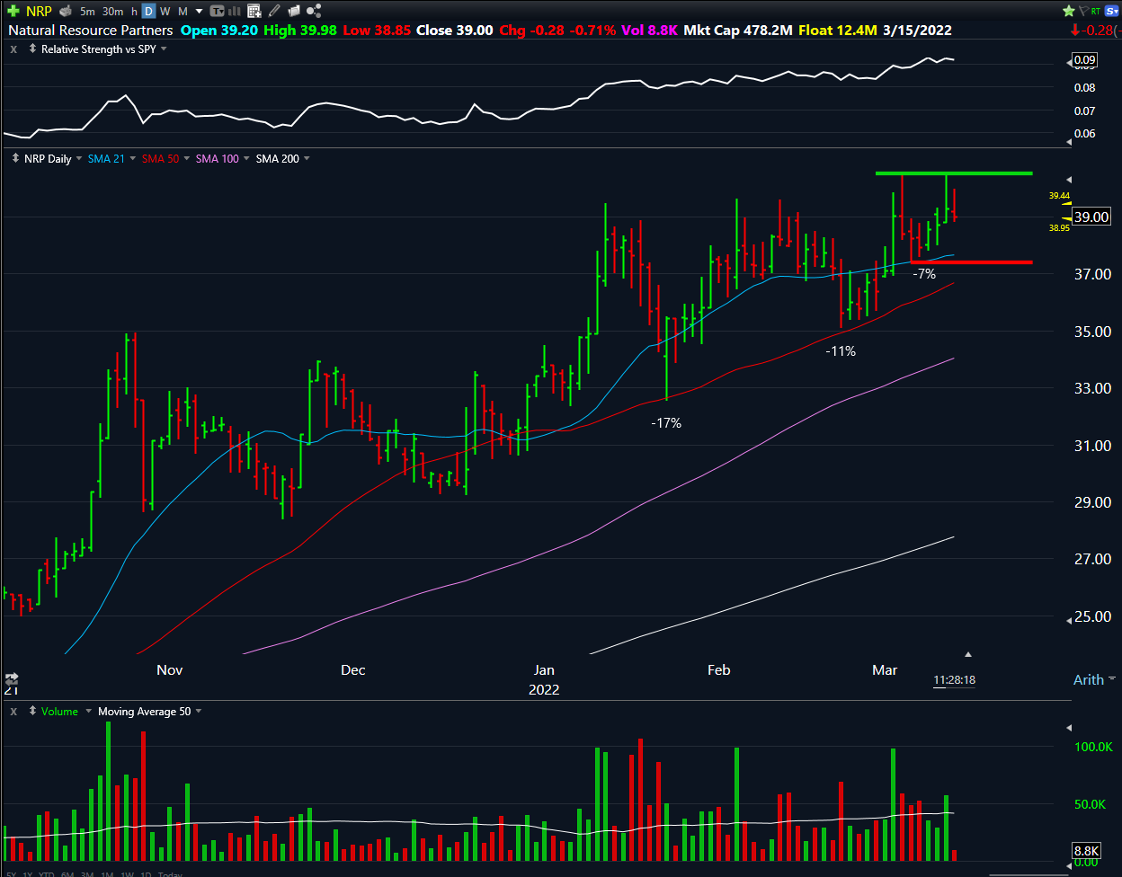Select the green horizontal resistance line

click(954, 173)
